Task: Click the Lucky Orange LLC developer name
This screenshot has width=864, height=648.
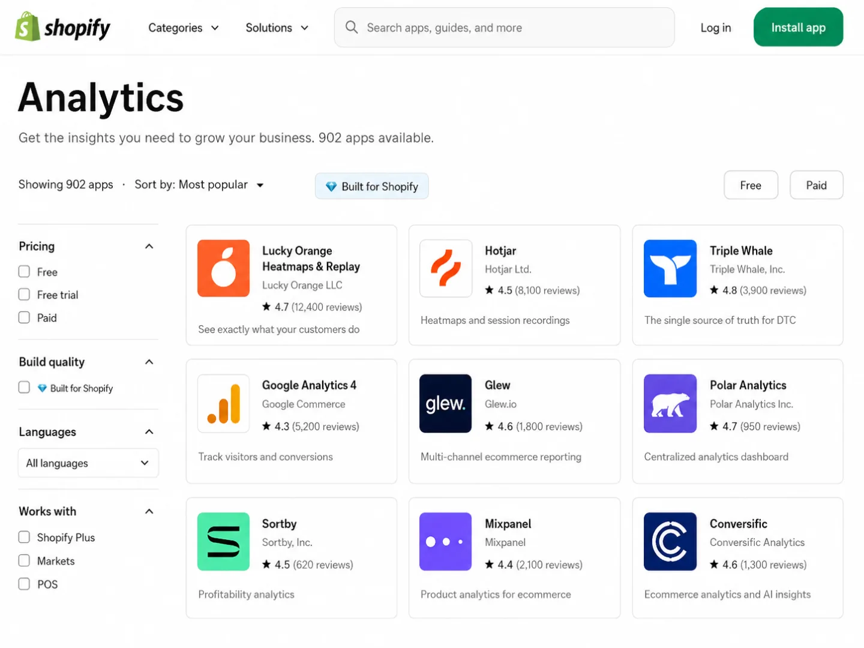Action: (302, 286)
